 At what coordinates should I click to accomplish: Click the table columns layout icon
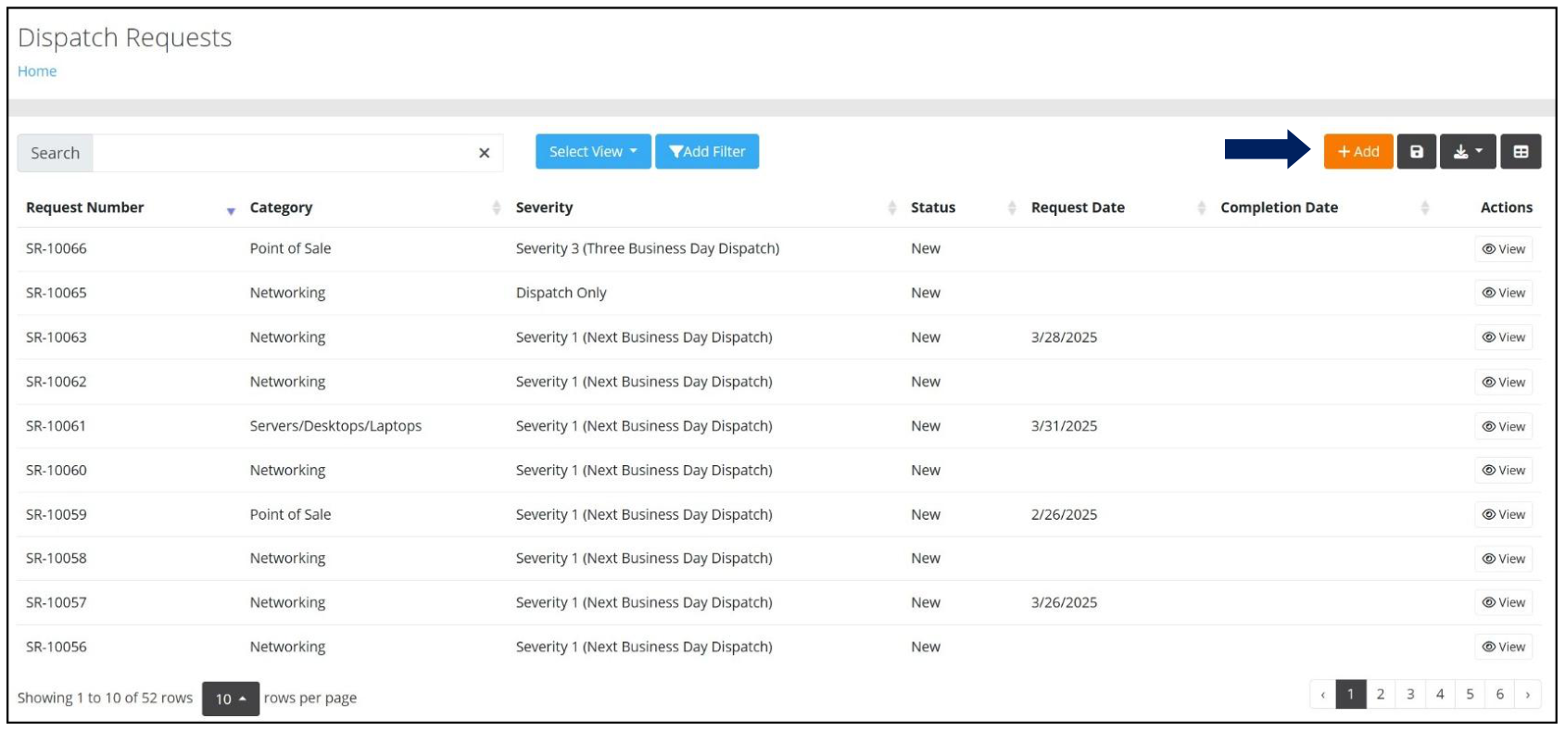point(1521,152)
